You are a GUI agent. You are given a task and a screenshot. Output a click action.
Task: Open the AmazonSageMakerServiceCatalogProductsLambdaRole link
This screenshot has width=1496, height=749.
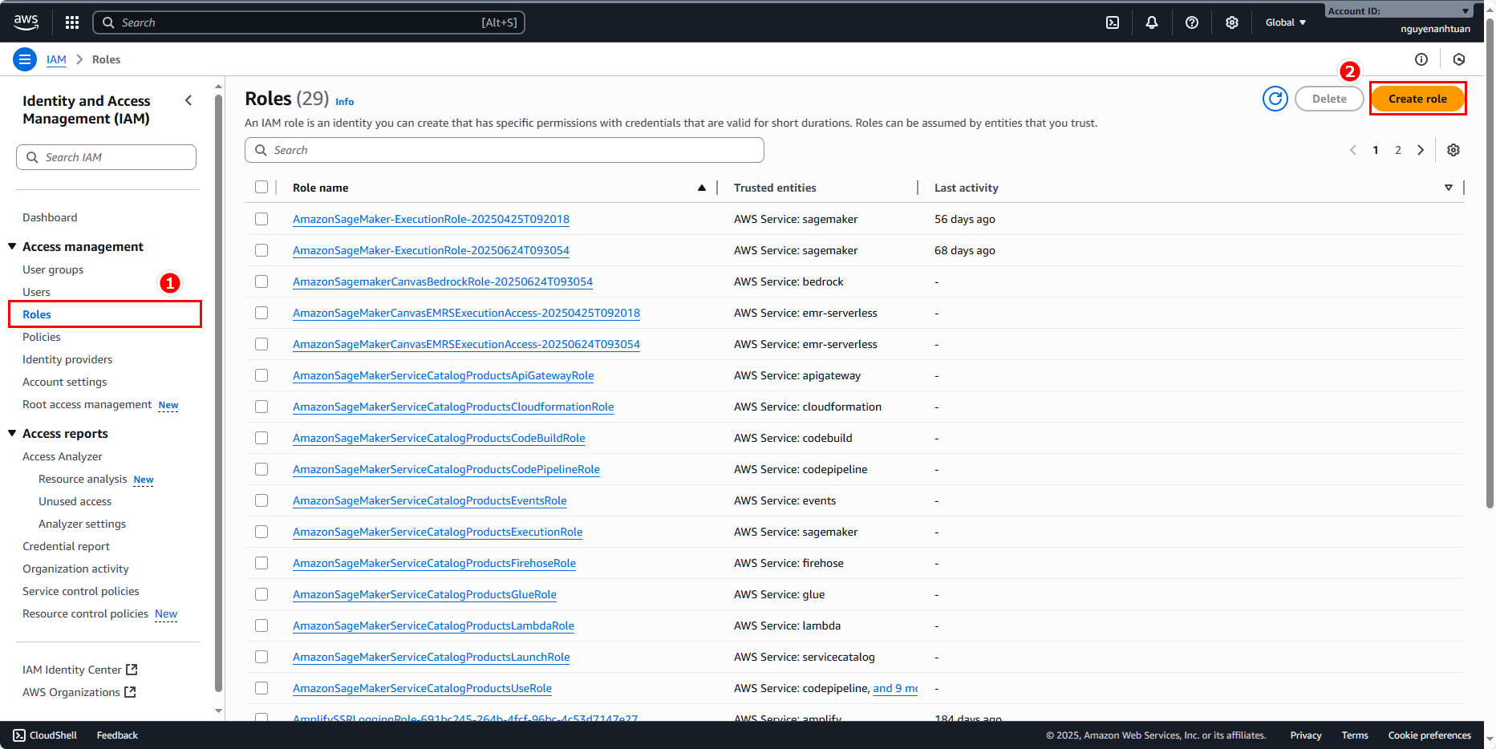tap(433, 626)
